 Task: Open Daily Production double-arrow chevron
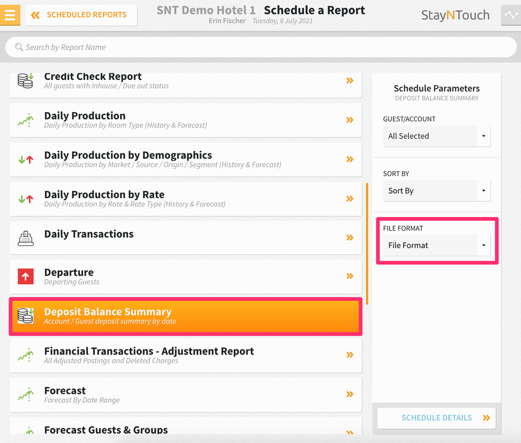349,120
